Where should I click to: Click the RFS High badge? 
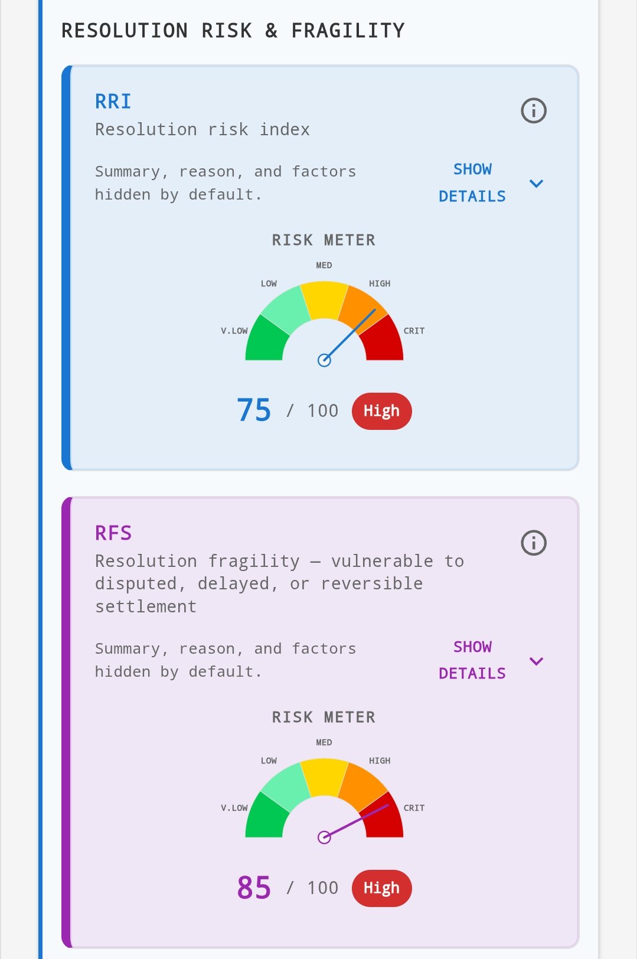pos(381,888)
